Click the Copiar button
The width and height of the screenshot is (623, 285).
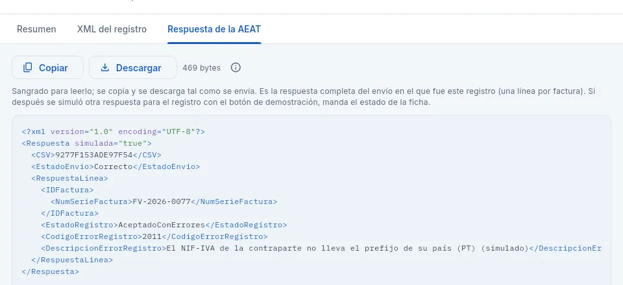click(x=47, y=67)
